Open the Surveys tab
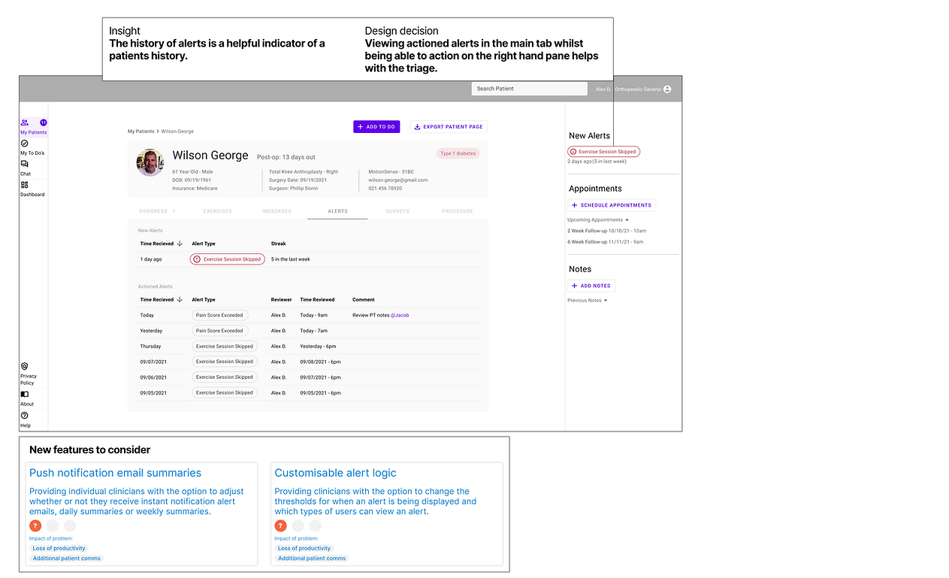The height and width of the screenshot is (578, 949). coord(397,211)
